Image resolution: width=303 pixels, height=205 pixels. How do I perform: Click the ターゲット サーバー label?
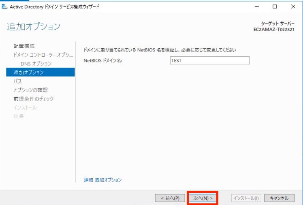pyautogui.click(x=278, y=23)
